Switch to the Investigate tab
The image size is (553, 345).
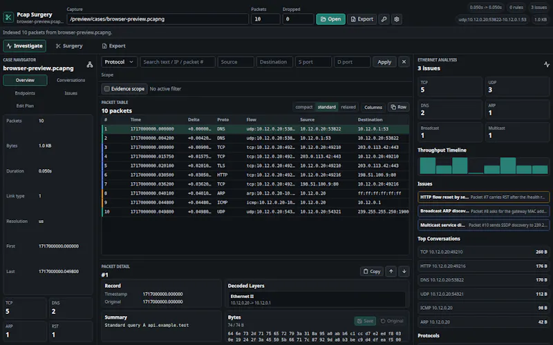tap(25, 46)
